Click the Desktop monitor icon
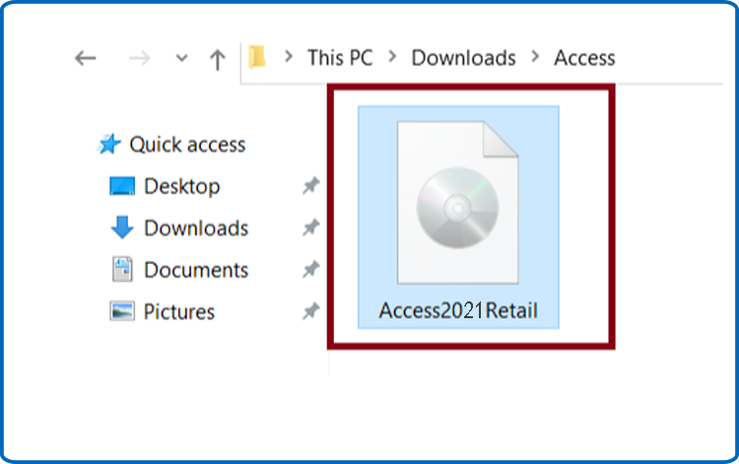739x464 pixels. point(122,186)
